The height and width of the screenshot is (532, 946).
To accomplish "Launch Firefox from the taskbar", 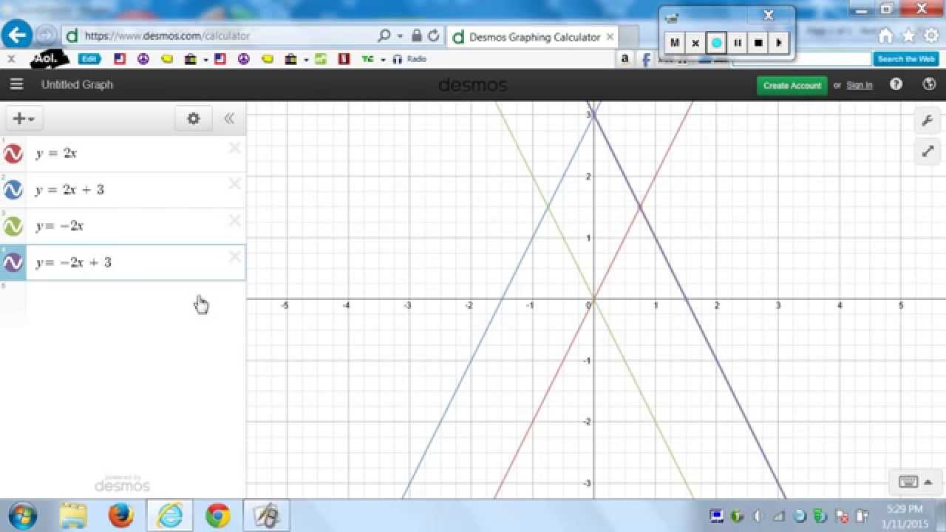I will pos(121,515).
